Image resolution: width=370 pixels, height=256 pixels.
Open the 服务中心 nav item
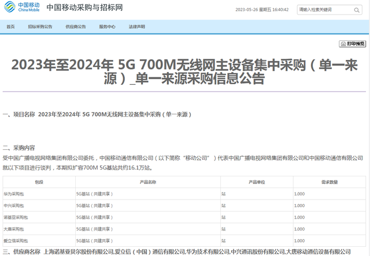tap(107, 27)
